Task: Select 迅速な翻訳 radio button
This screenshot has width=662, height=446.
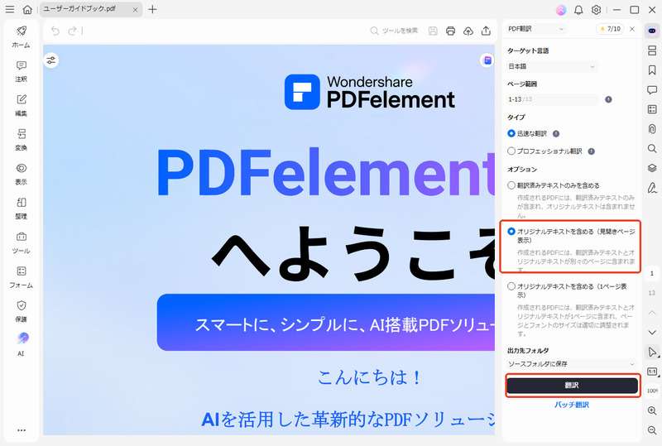Action: pos(511,133)
